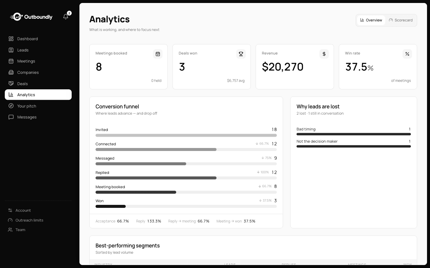
Task: Click the Team people icon
Action: (x=10, y=230)
